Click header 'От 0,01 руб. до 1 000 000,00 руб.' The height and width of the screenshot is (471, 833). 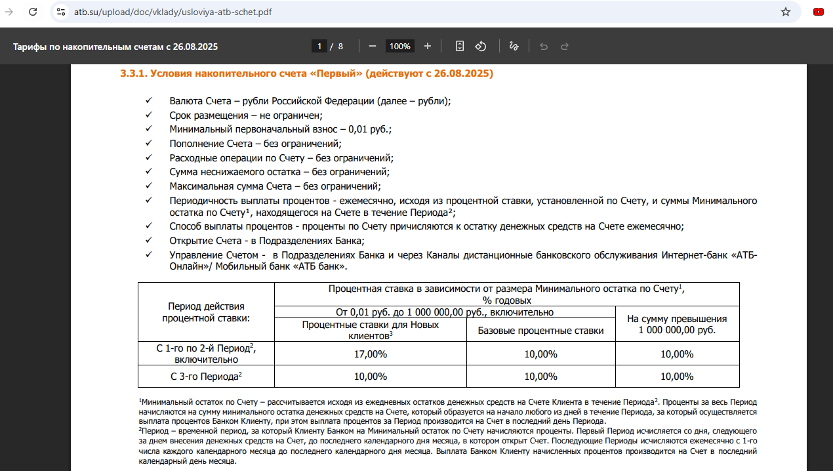(x=445, y=312)
